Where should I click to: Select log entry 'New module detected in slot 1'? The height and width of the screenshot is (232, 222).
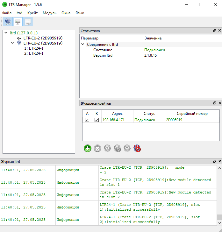pos(108,182)
